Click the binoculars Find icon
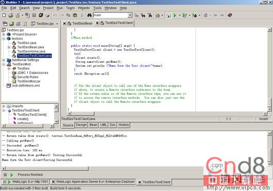The width and height of the screenshot is (273, 191). point(89,15)
